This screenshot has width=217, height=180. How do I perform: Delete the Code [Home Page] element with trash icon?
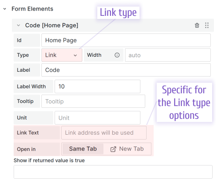pyautogui.click(x=197, y=26)
